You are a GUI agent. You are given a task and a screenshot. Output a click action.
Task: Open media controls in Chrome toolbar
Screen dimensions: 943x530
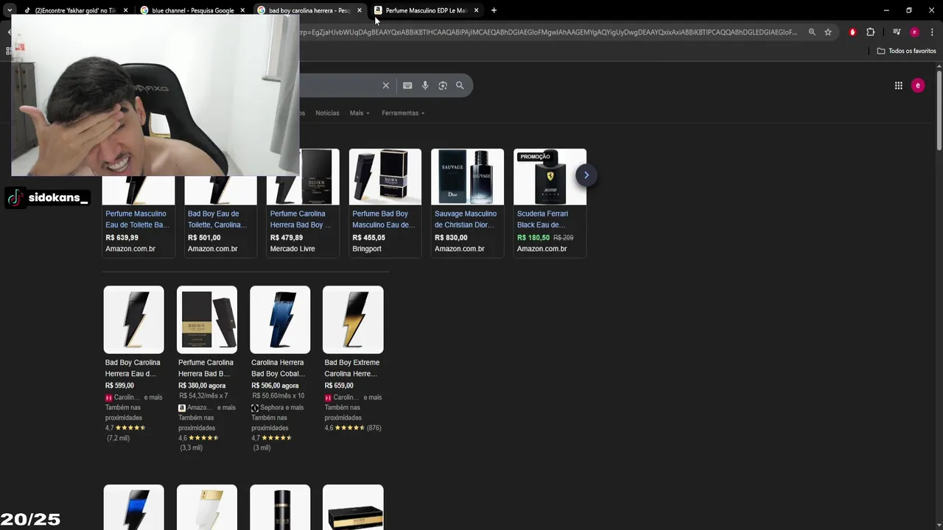click(897, 32)
